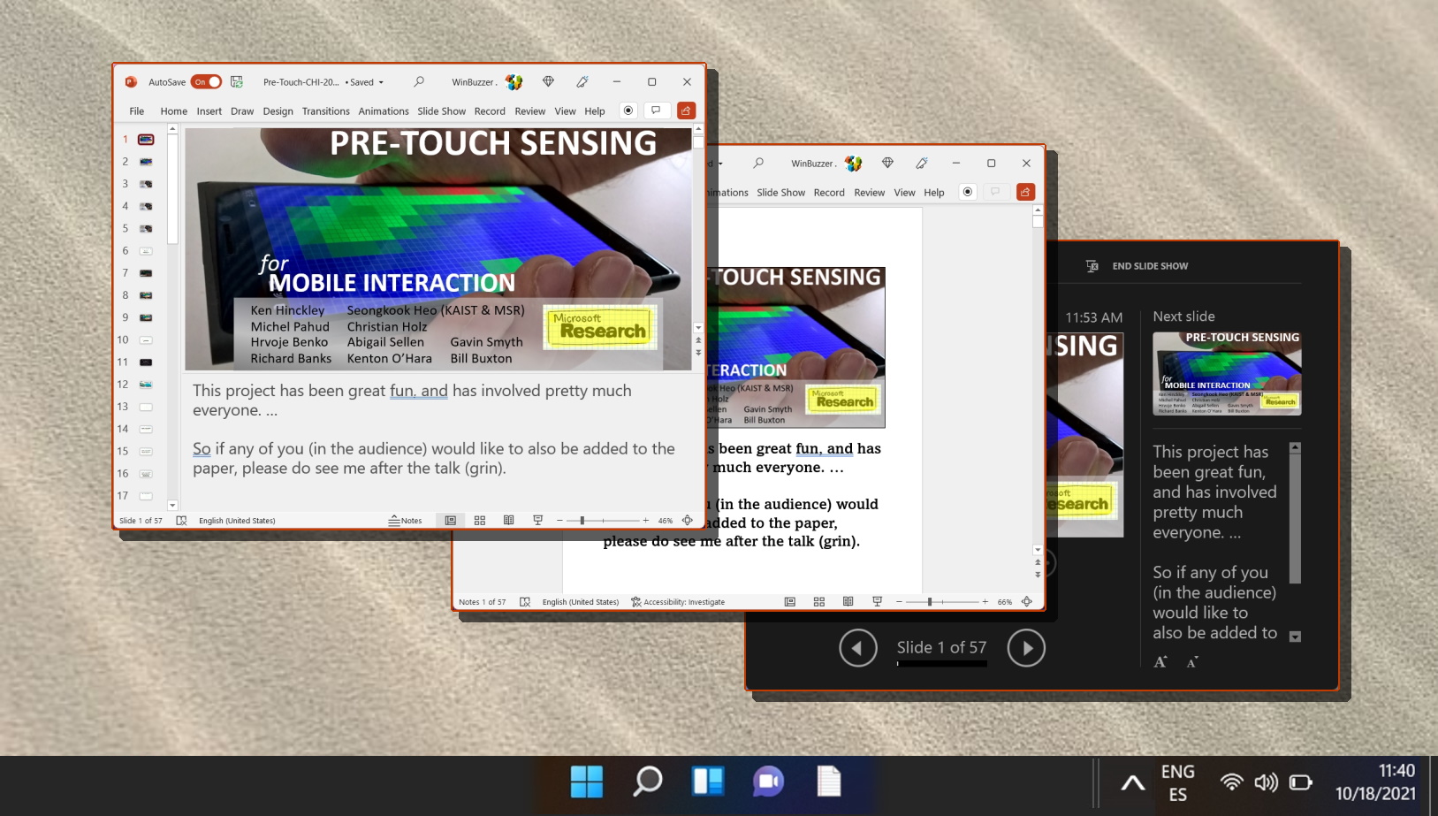Go to previous slide in presenter view
The height and width of the screenshot is (816, 1438).
point(857,648)
